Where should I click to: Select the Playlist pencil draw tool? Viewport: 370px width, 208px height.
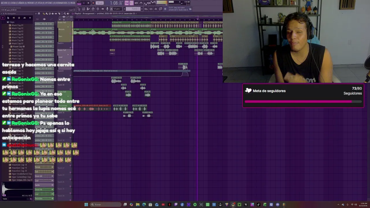44,14
